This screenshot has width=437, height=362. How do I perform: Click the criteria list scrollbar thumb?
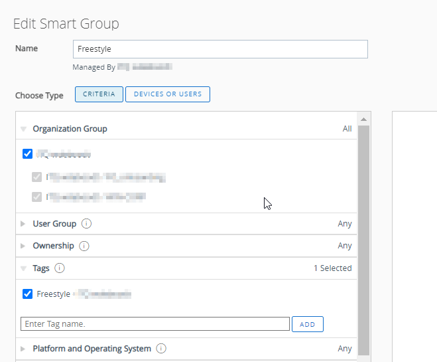coord(363,239)
